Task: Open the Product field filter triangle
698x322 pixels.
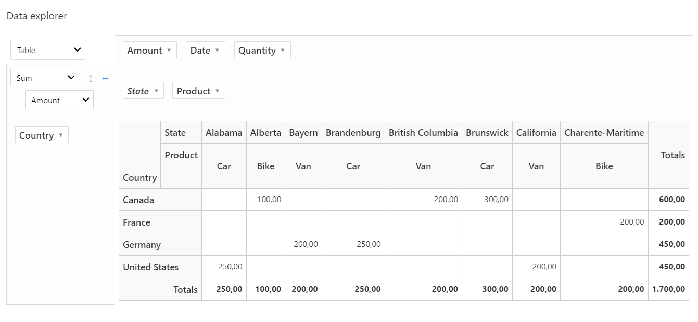Action: click(x=217, y=91)
